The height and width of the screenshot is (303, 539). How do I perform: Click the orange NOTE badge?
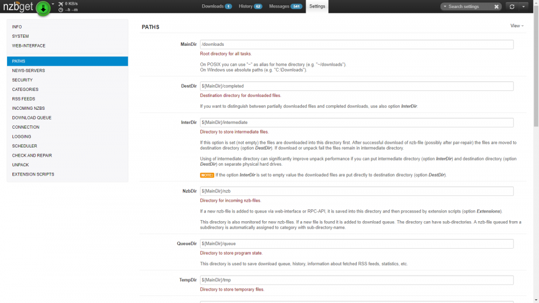click(x=207, y=175)
